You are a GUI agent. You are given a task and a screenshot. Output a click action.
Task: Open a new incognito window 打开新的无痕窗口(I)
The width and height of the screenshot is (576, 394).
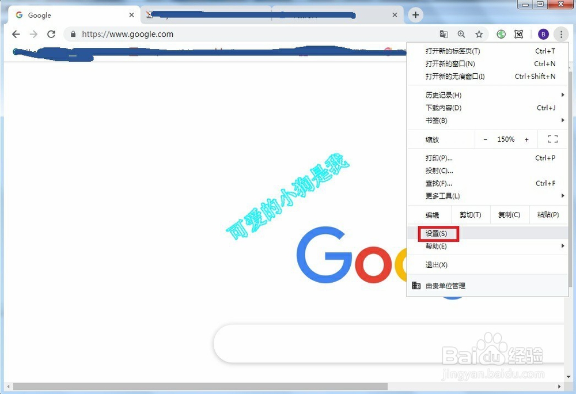(x=487, y=77)
